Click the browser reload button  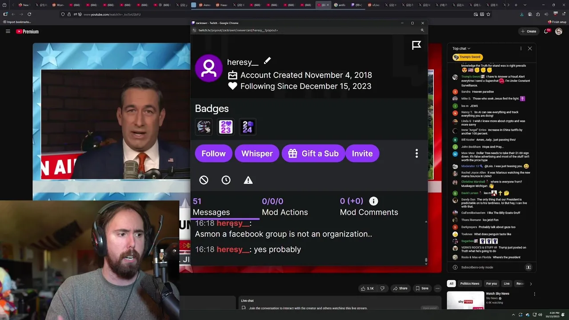pos(29,14)
